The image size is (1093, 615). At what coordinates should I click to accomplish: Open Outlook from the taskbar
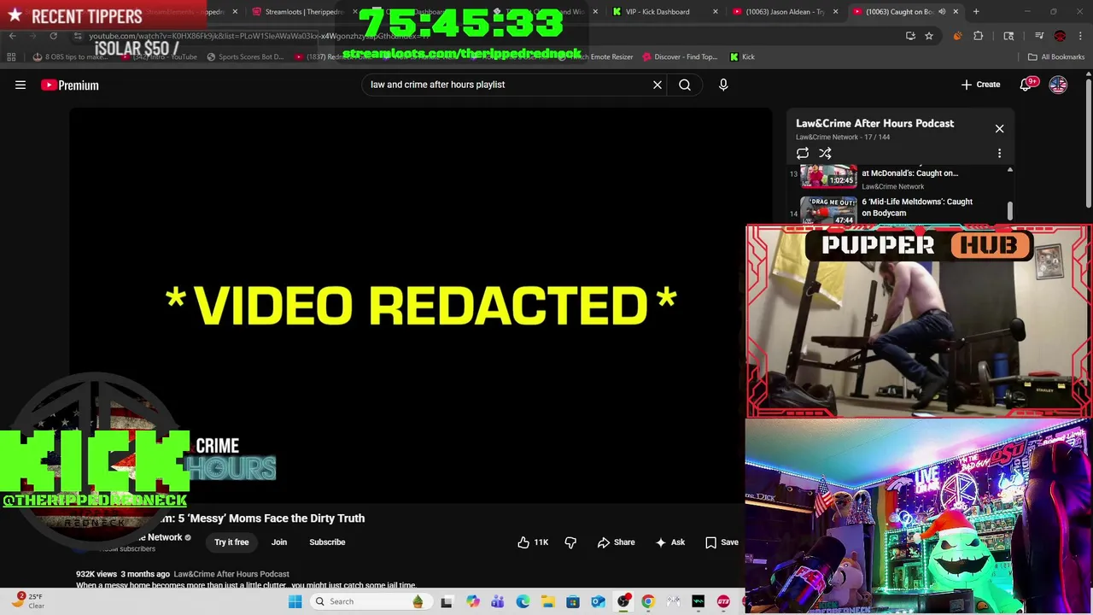tap(598, 601)
